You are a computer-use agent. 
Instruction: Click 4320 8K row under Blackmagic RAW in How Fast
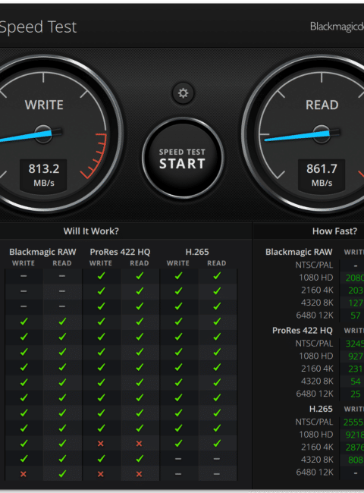[317, 303]
